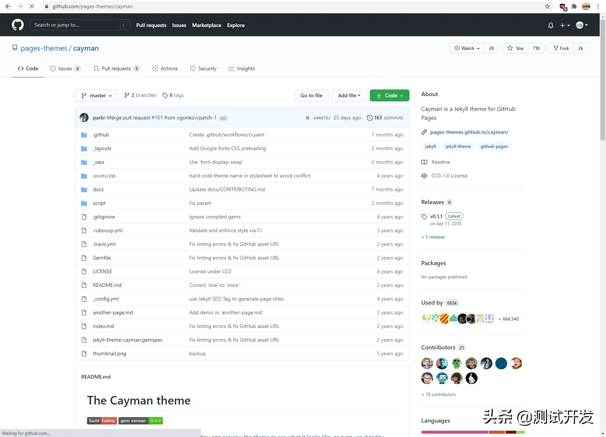Open the + 664,540 dependents link

click(509, 319)
